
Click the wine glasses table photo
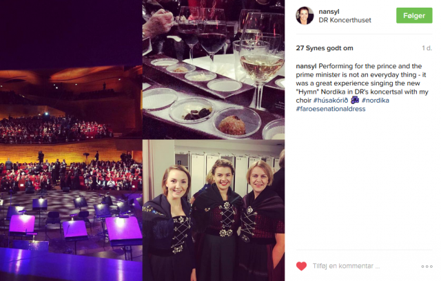214,70
